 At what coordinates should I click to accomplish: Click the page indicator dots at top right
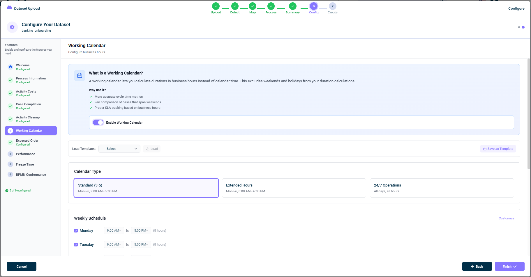(x=521, y=27)
